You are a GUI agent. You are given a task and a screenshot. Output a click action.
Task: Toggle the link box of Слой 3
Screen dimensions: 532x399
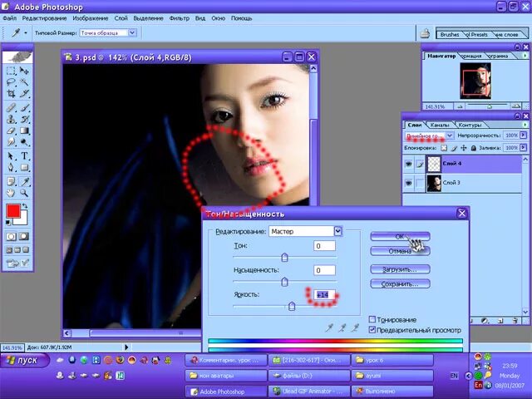[x=420, y=183]
